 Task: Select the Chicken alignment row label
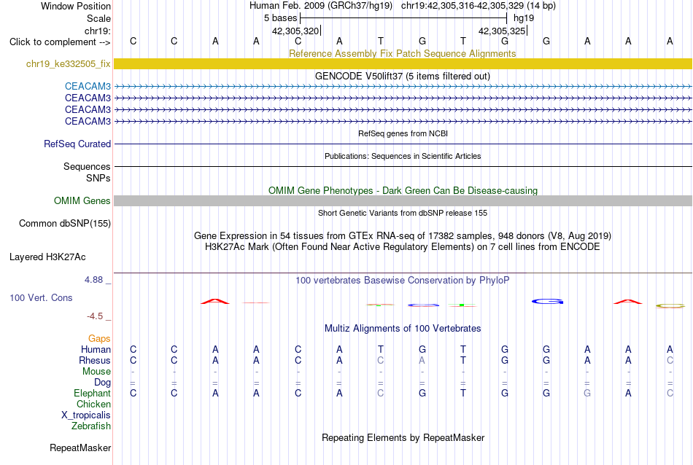(93, 404)
